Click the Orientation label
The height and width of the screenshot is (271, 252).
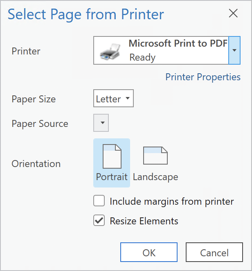[36, 164]
